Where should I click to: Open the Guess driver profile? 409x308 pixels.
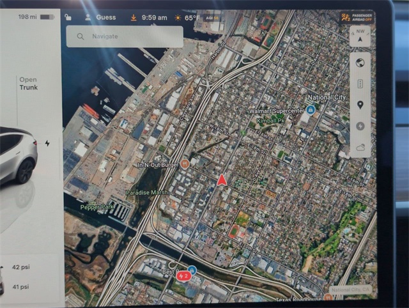click(x=100, y=17)
